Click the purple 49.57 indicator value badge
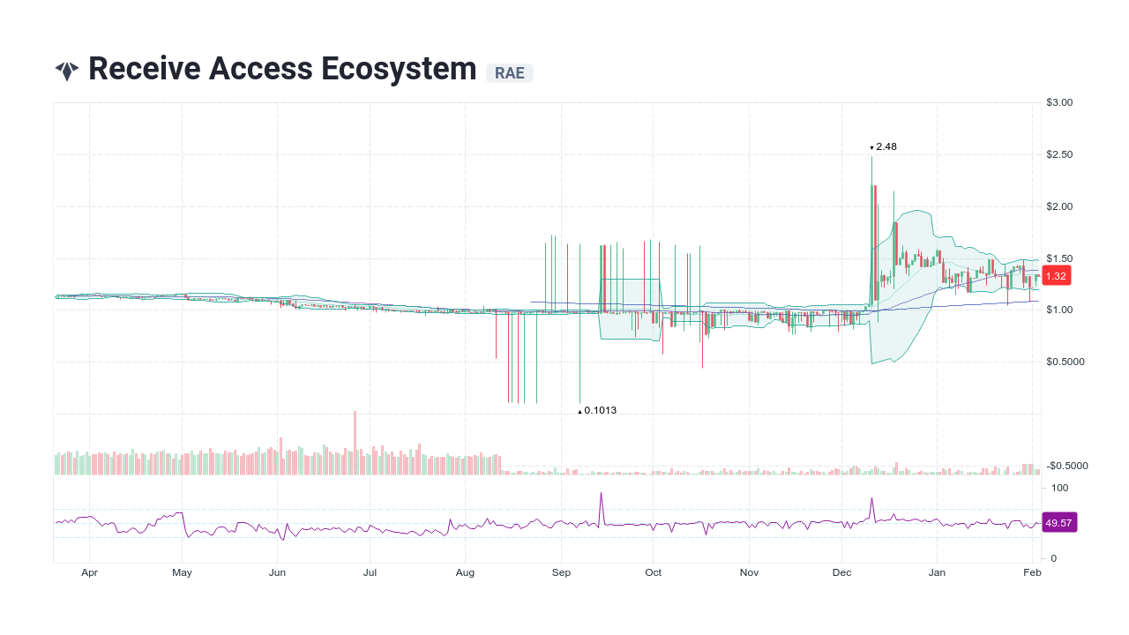 coord(1058,522)
